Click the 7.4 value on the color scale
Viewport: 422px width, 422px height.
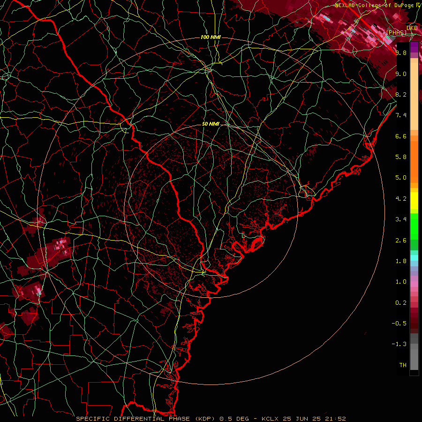pos(401,115)
